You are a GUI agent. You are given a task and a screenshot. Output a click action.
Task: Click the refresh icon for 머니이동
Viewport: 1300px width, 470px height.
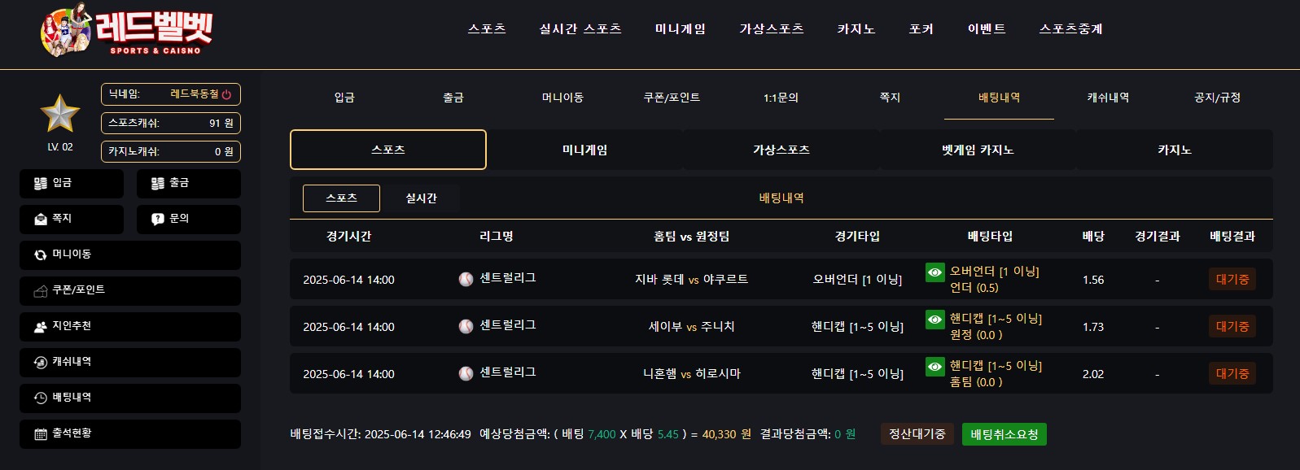point(41,255)
